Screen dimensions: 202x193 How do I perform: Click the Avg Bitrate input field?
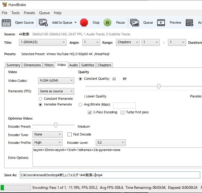[x=124, y=105]
